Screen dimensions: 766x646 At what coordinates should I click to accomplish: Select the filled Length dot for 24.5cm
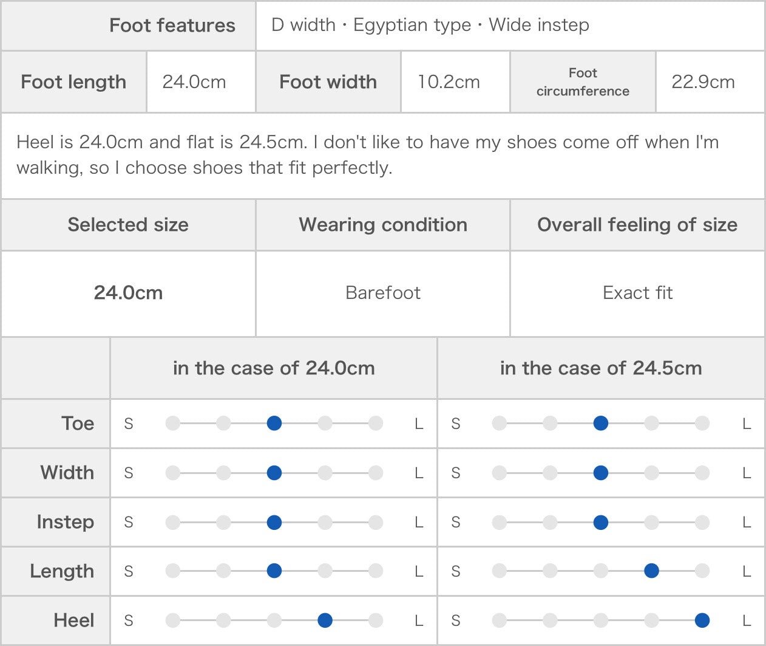click(652, 571)
